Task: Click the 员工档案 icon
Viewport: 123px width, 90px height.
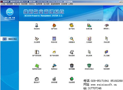Action: (x=106, y=52)
